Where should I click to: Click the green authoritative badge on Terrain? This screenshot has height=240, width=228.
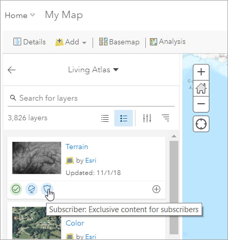click(x=16, y=189)
